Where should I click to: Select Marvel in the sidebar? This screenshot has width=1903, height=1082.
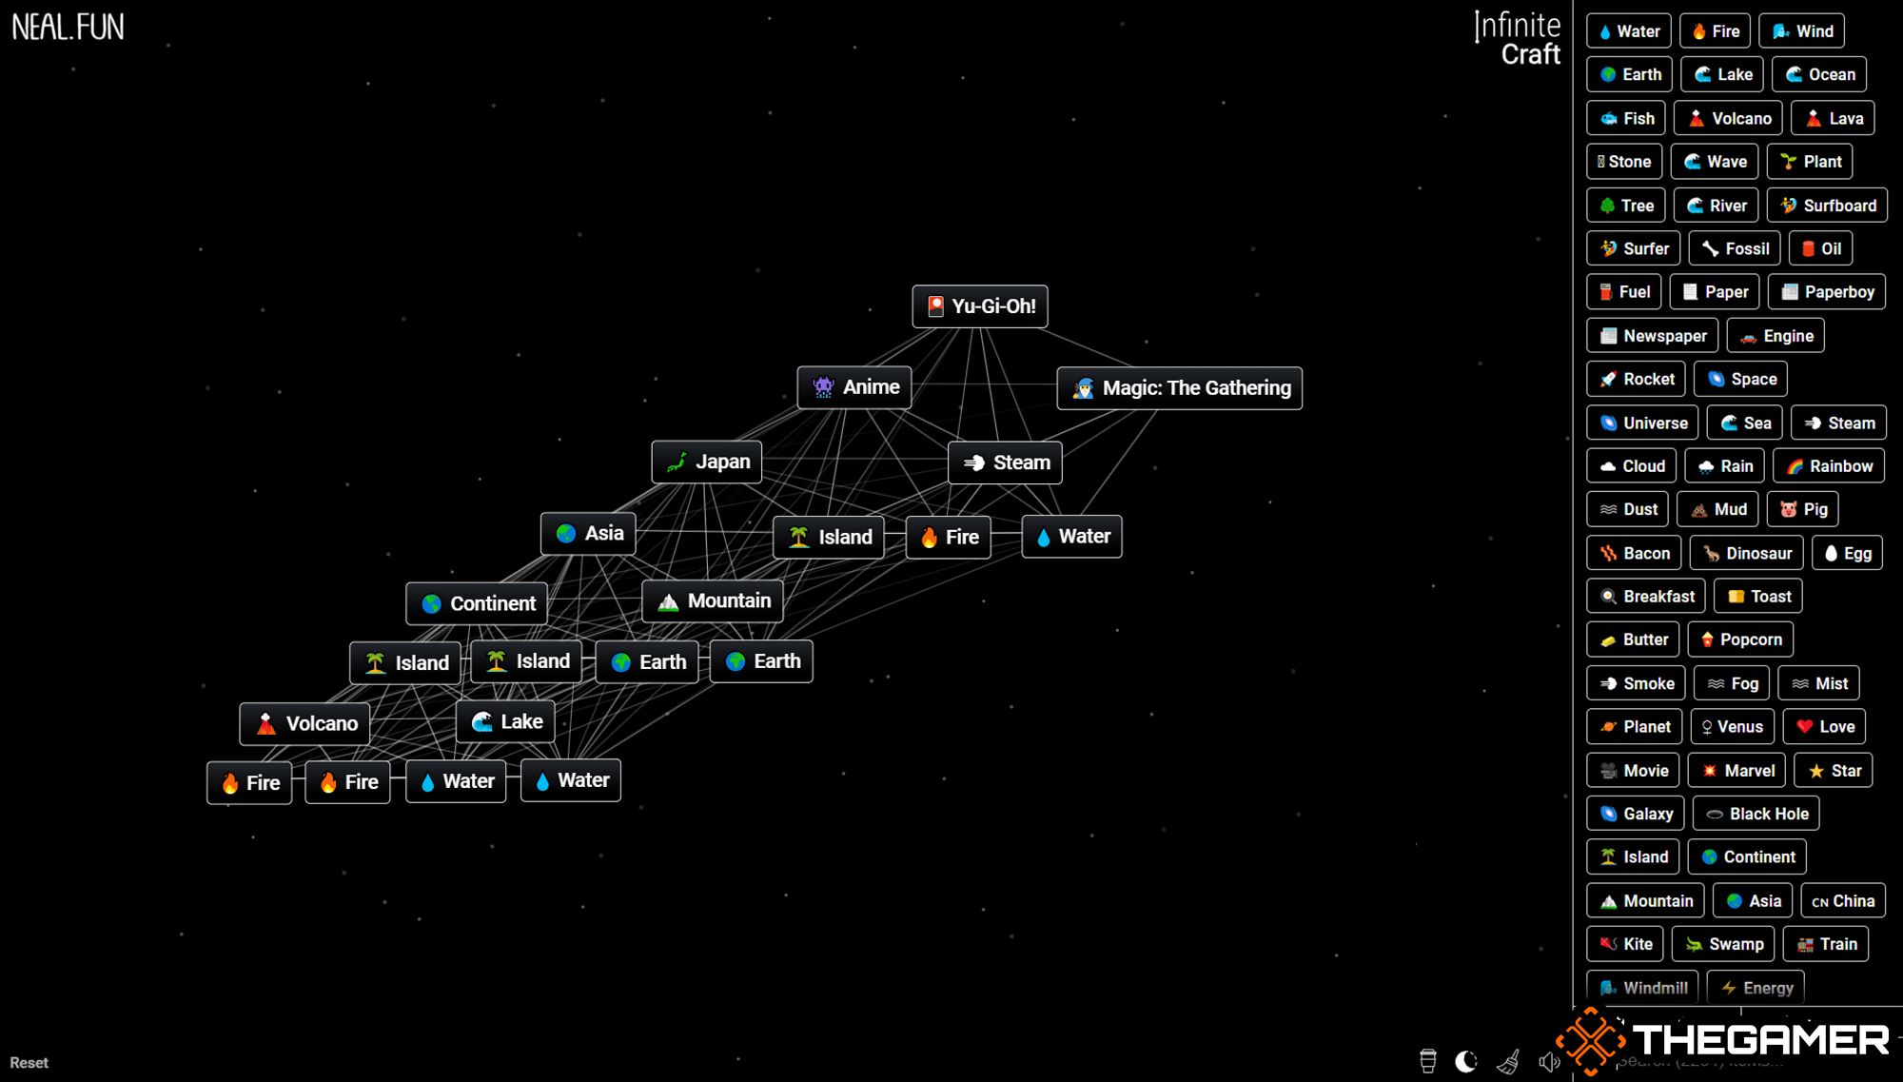point(1736,771)
